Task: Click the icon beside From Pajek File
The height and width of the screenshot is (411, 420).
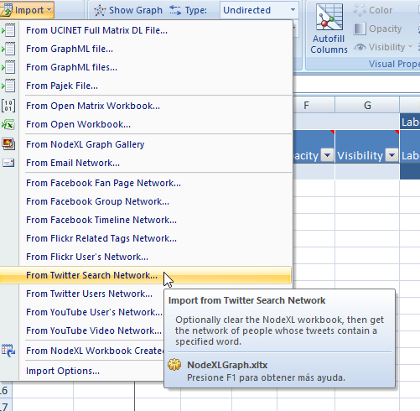Action: click(x=8, y=86)
